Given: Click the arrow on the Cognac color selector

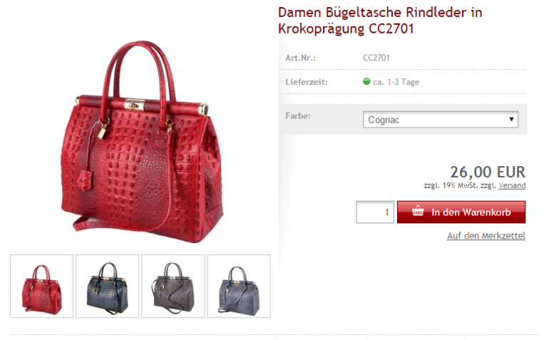Looking at the screenshot, I should [511, 120].
